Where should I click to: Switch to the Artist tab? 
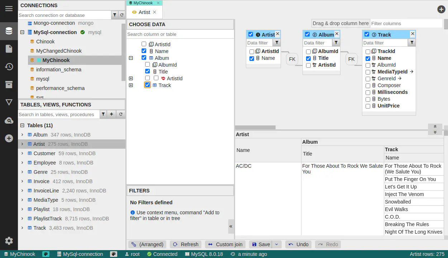pos(144,12)
